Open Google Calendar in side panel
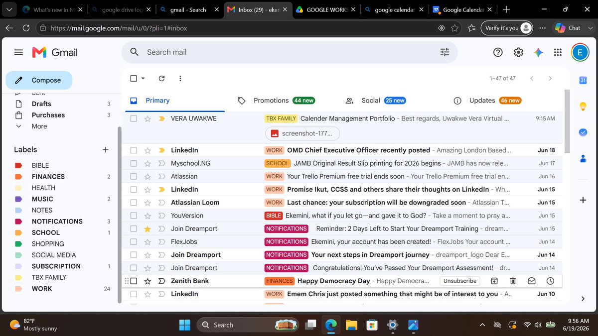 coord(583,80)
